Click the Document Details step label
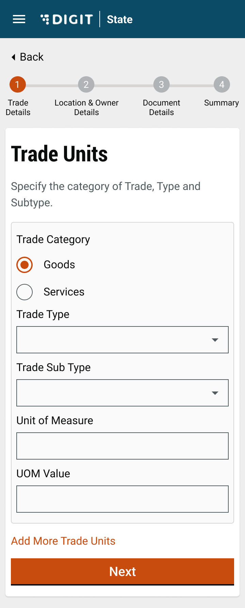This screenshot has height=608, width=245. (x=161, y=108)
